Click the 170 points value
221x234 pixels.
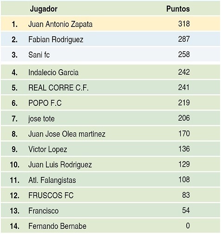pyautogui.click(x=184, y=134)
